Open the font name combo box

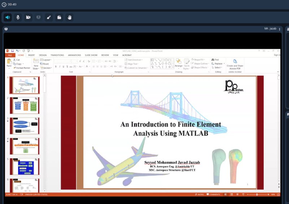[62, 61]
